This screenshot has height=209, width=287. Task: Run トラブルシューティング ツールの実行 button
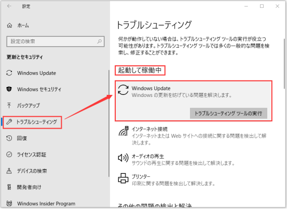(x=228, y=114)
